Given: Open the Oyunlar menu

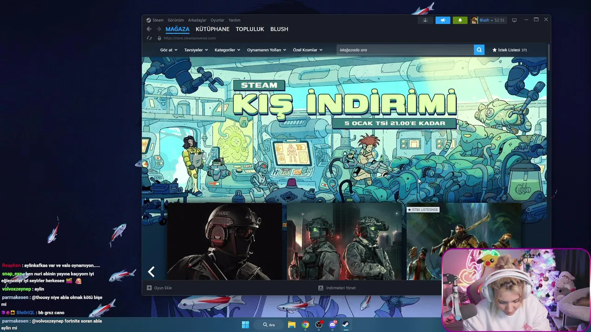Looking at the screenshot, I should pos(217,20).
